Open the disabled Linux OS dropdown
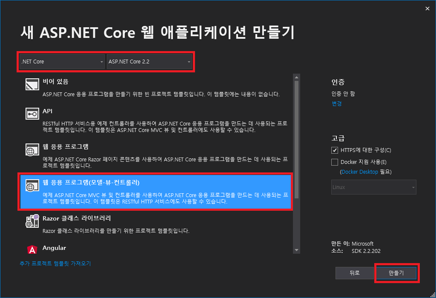 374,187
